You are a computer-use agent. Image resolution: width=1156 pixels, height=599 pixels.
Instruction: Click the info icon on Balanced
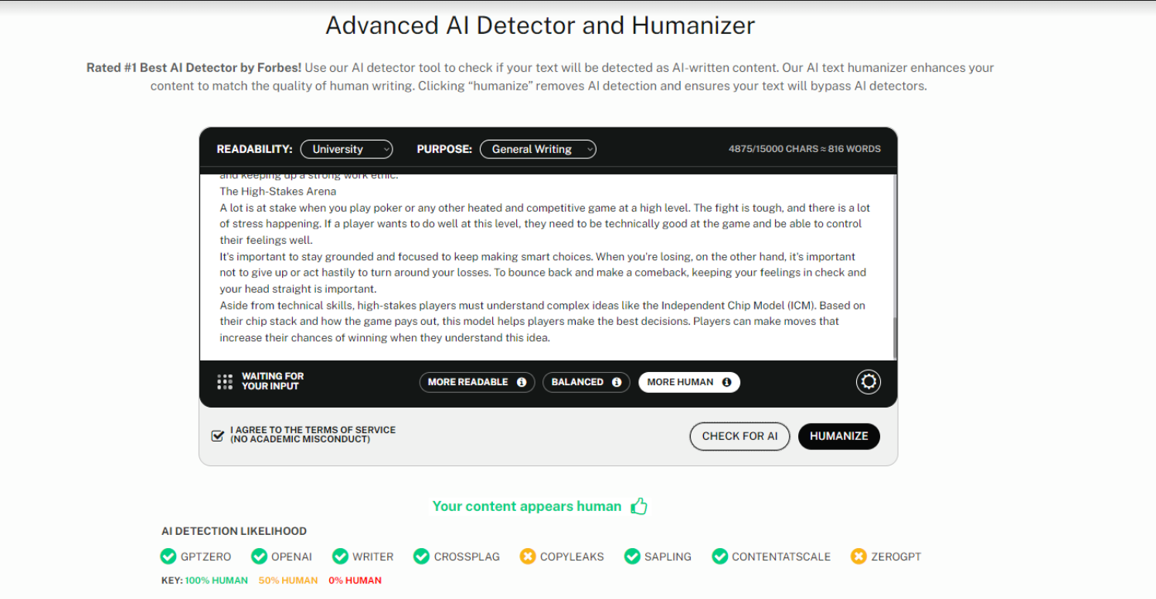pos(617,382)
